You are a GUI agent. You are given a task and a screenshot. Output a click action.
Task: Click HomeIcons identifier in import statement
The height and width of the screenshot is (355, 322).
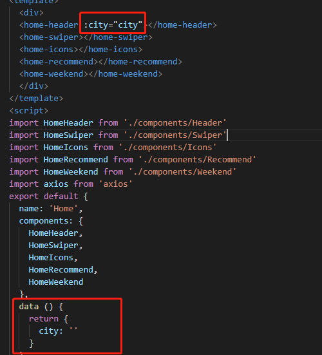tap(66, 147)
